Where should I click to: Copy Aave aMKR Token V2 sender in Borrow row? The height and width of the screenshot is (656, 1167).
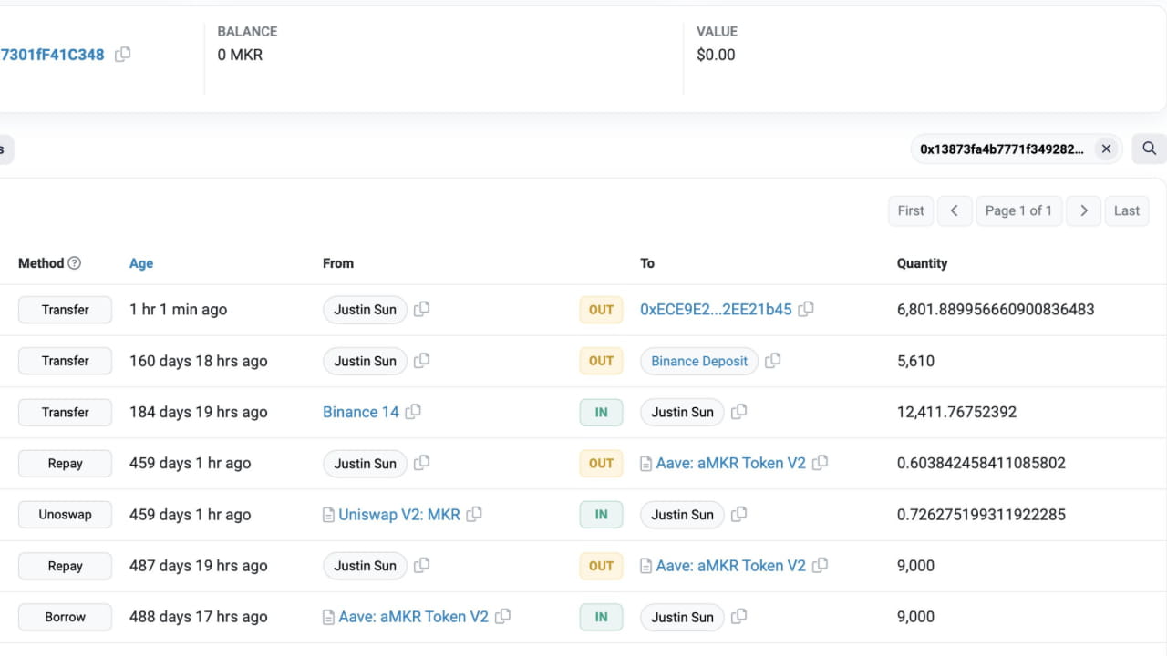tap(502, 617)
